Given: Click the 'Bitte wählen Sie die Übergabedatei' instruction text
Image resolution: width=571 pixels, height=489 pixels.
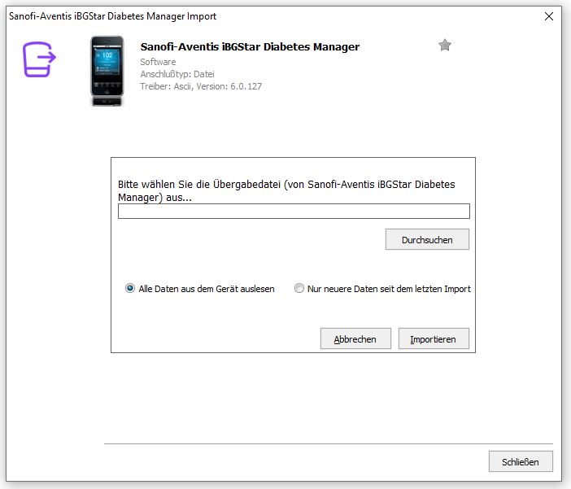Looking at the screenshot, I should [x=286, y=191].
